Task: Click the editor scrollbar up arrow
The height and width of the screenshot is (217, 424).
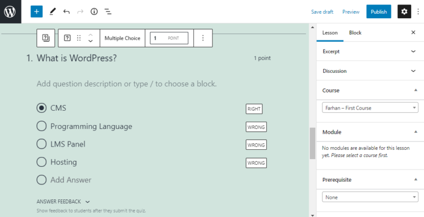Action: [x=312, y=27]
